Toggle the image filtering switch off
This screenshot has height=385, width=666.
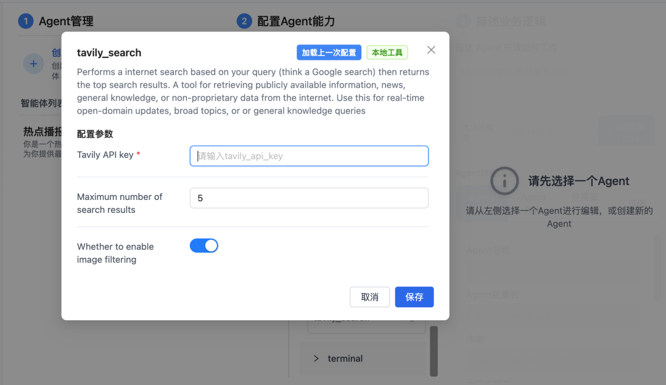[x=204, y=246]
